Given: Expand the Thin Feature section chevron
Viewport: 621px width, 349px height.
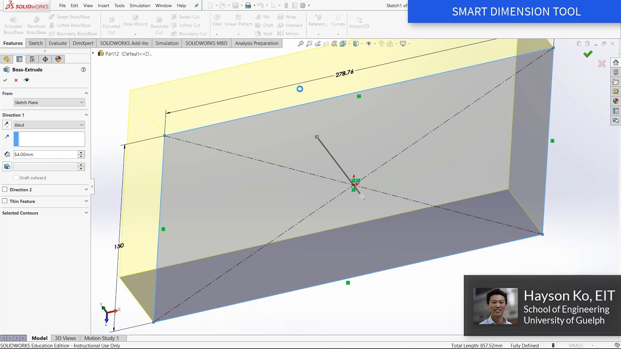Looking at the screenshot, I should tap(86, 201).
